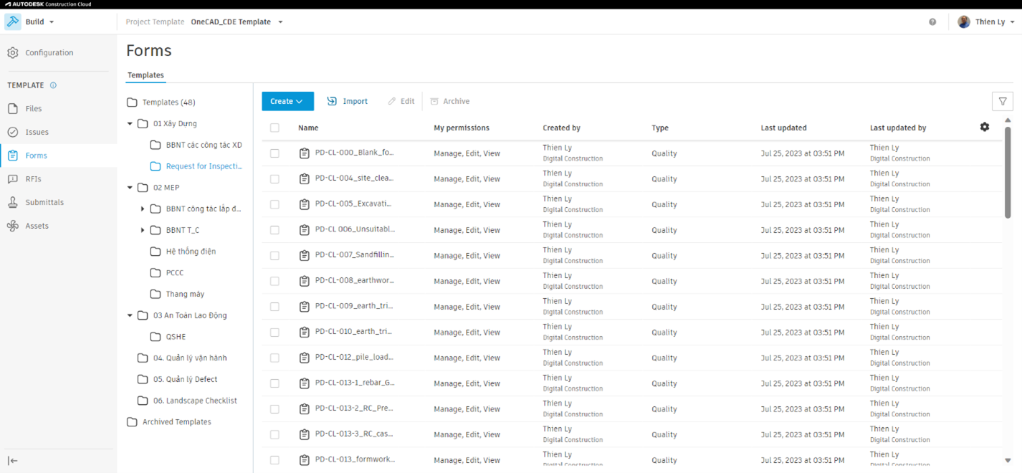The height and width of the screenshot is (473, 1022).
Task: Expand the BBNT T_C folder
Action: [143, 230]
